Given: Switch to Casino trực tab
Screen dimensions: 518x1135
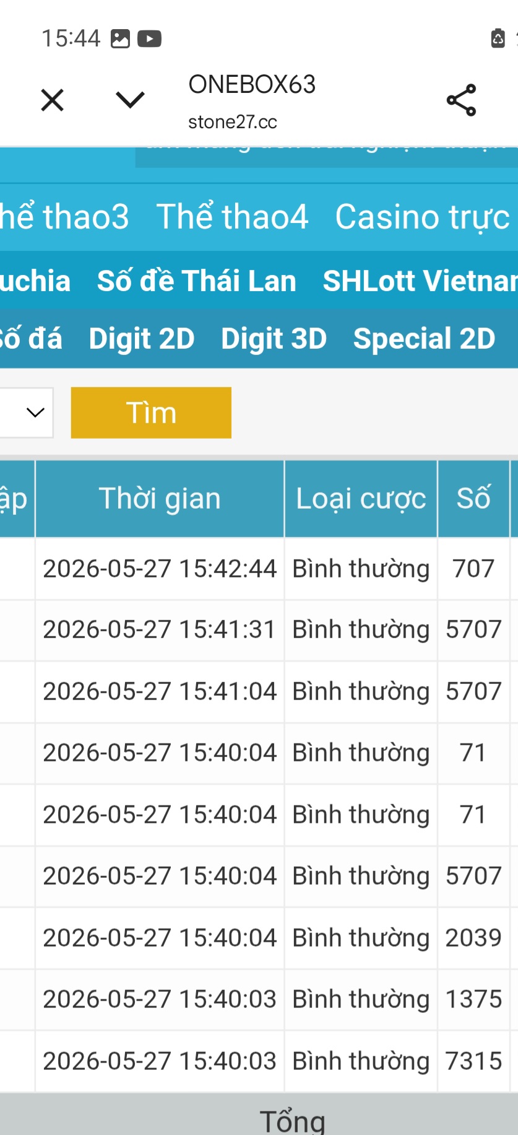Looking at the screenshot, I should 423,217.
